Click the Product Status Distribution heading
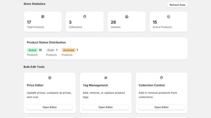This screenshot has height=118, width=211. click(46, 42)
